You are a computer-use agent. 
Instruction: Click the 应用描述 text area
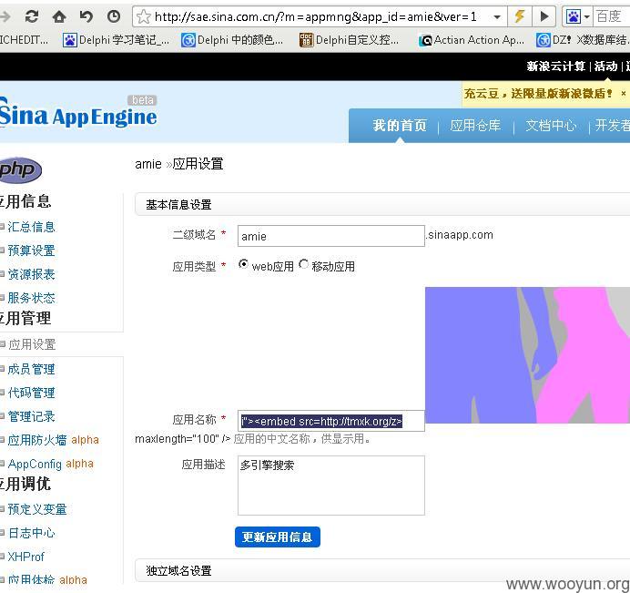tap(331, 486)
